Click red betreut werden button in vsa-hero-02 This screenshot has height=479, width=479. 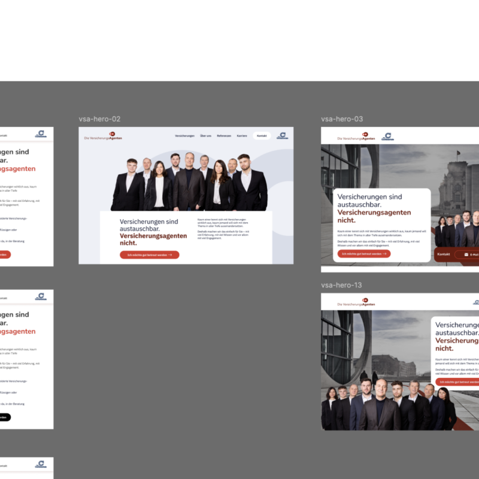pos(149,255)
